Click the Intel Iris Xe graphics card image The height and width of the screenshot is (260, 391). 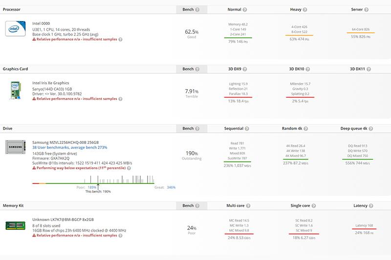(x=15, y=91)
